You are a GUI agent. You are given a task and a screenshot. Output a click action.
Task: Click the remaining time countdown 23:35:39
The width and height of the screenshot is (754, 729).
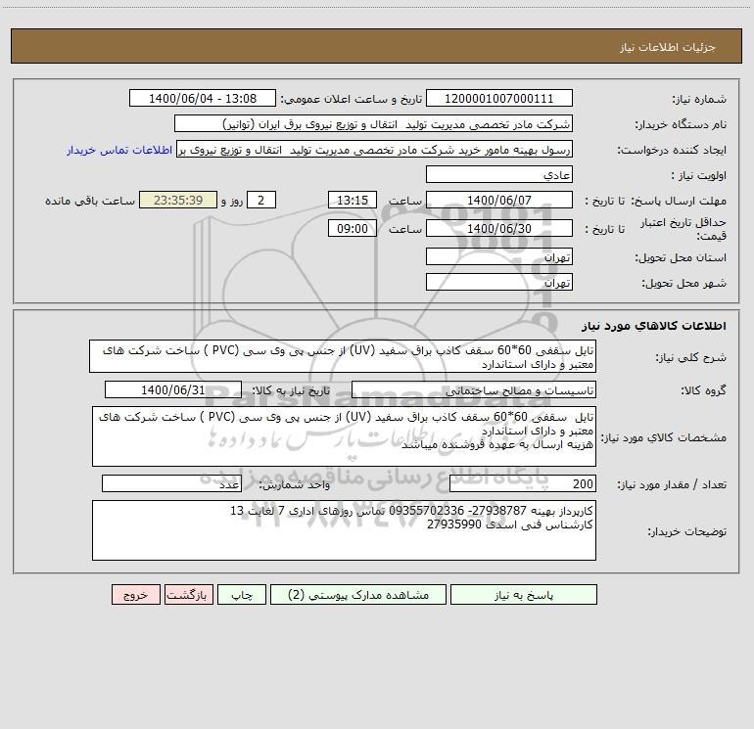coord(178,201)
